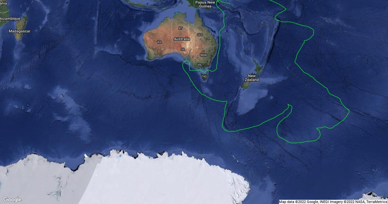Click the SA state label
388x204 pixels.
183,49
